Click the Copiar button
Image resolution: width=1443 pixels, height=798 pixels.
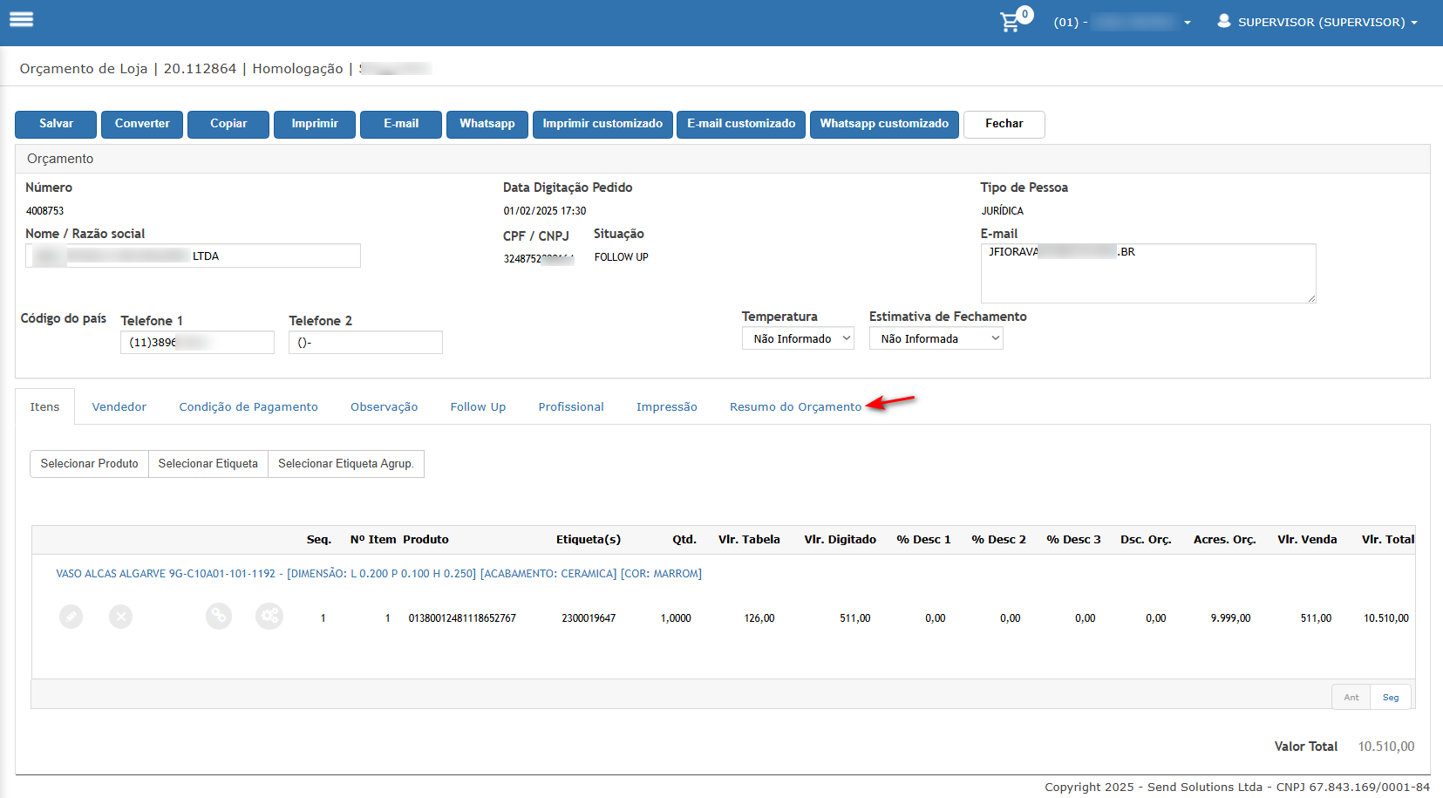pyautogui.click(x=228, y=124)
